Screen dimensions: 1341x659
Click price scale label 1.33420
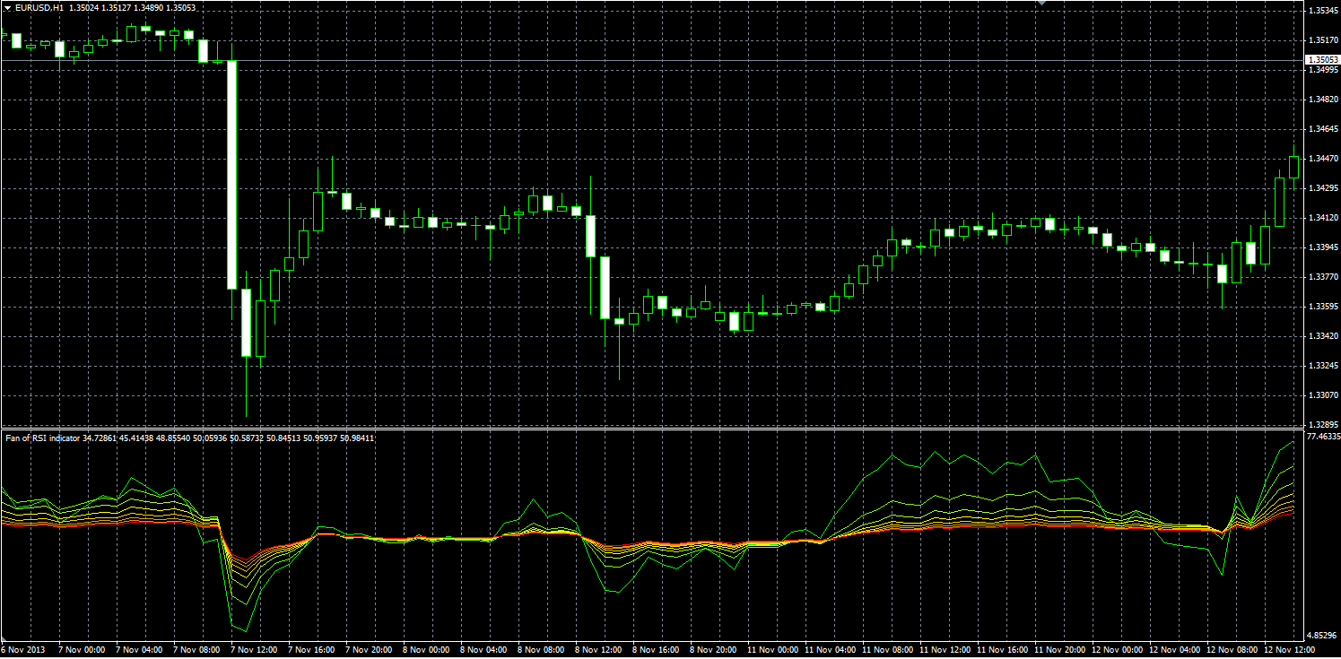1324,336
